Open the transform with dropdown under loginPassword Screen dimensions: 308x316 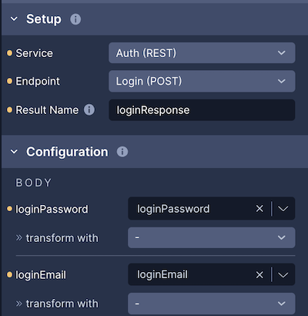click(x=212, y=237)
